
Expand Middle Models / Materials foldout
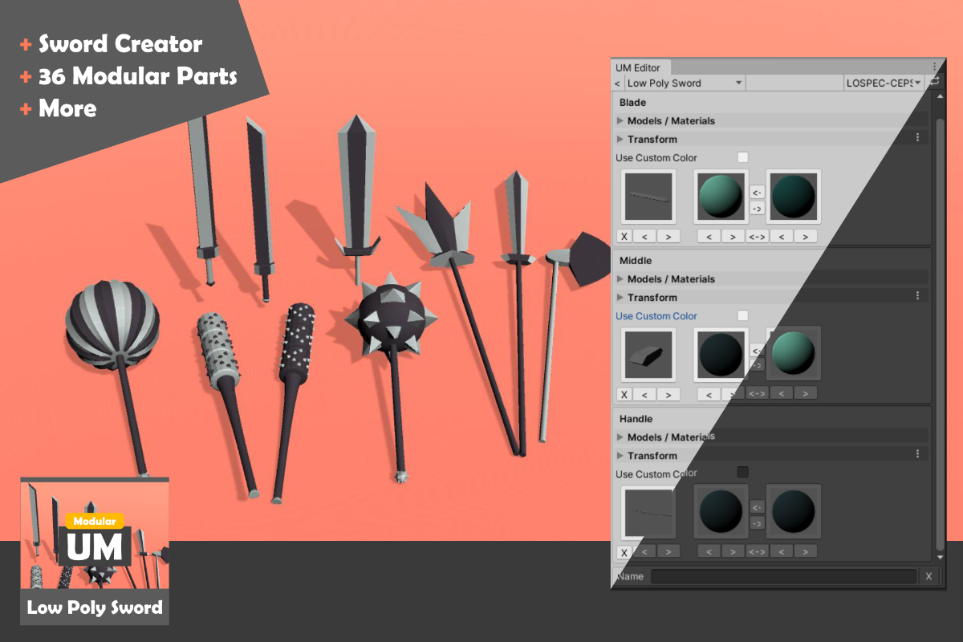pos(620,278)
